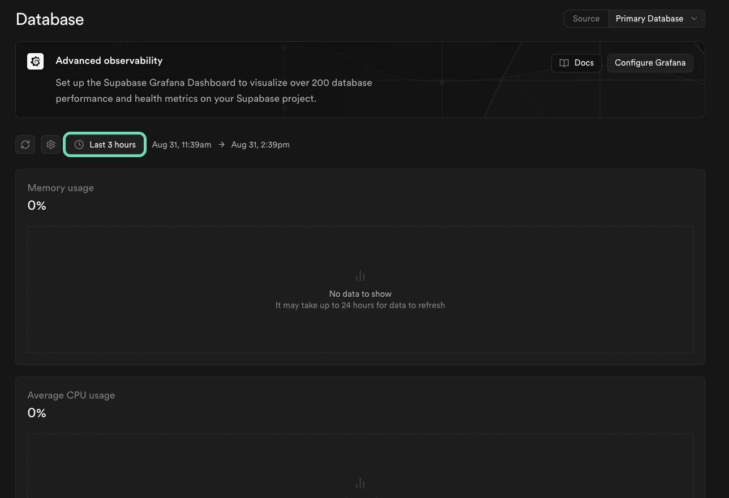The height and width of the screenshot is (498, 729).
Task: Click the Configure Grafana button
Action: tap(650, 63)
